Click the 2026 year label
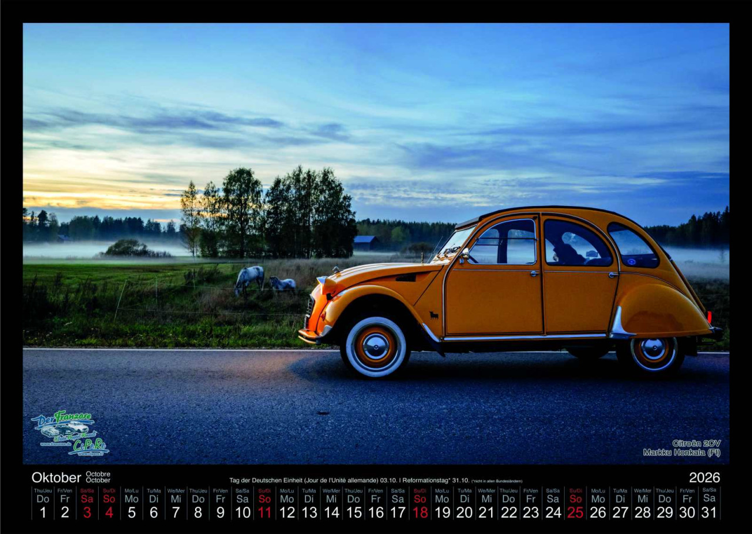Viewport: 752px width, 534px height. point(704,478)
